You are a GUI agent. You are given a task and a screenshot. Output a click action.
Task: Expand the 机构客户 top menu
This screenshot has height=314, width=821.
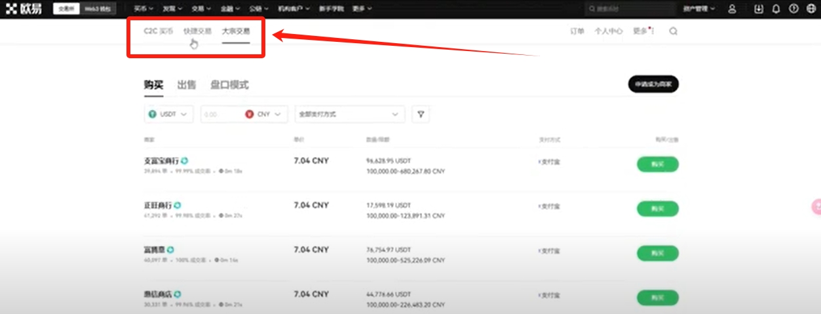pos(294,9)
